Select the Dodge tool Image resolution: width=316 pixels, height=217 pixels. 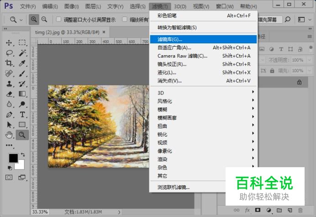tap(22, 104)
